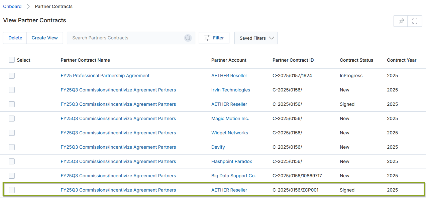The image size is (426, 200).
Task: Sort by Partner Contract Name column header
Action: click(x=85, y=60)
